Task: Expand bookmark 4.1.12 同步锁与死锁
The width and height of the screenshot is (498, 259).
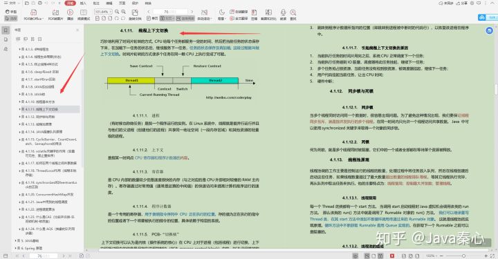Action: (19, 117)
